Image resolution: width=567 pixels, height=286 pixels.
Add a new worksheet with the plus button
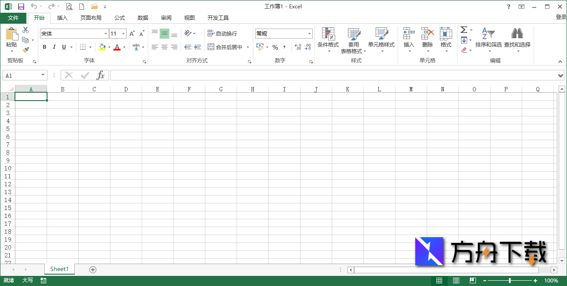pos(92,269)
